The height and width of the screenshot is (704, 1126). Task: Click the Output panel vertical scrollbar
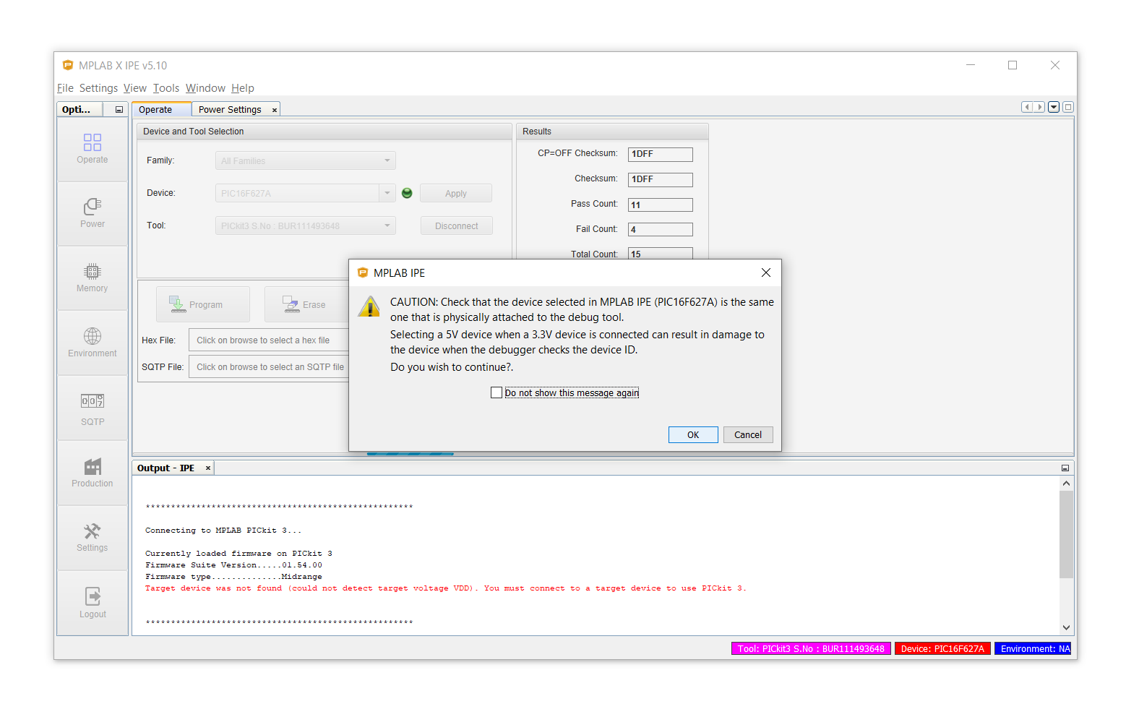[1066, 535]
